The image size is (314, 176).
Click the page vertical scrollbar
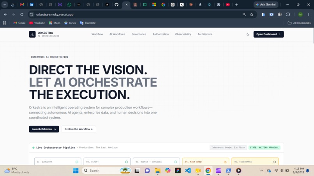[313, 36]
